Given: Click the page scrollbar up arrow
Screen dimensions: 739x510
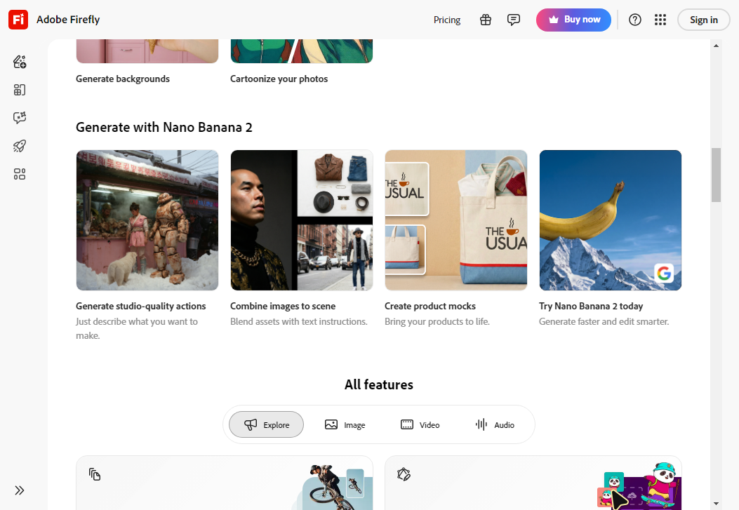Looking at the screenshot, I should 716,46.
